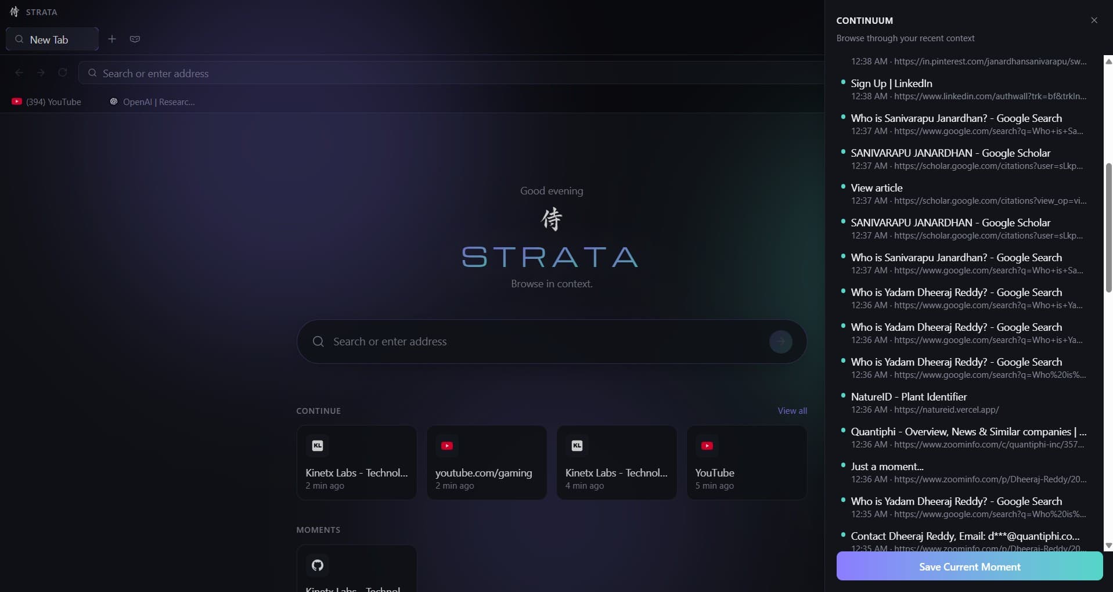
Task: Focus the top address bar
Action: click(452, 73)
